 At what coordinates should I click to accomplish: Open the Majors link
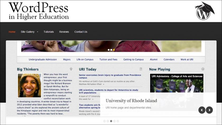[67, 59]
